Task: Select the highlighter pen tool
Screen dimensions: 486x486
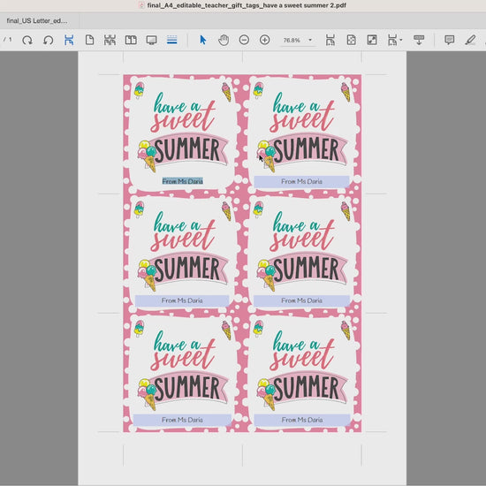Action: click(x=470, y=40)
